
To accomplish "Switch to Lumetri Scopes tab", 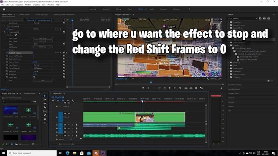I will click(24, 14).
